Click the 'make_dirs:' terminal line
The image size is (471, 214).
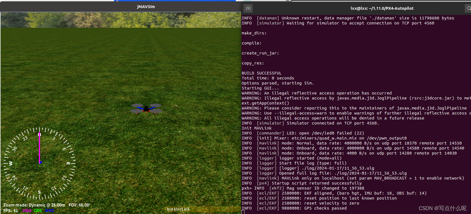[x=254, y=33]
